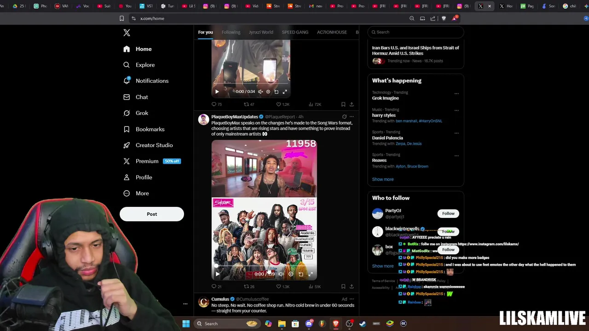Open Explore in the sidebar

tap(139, 65)
